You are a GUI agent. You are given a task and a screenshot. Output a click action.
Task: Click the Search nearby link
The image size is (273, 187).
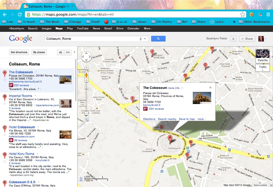167,119
